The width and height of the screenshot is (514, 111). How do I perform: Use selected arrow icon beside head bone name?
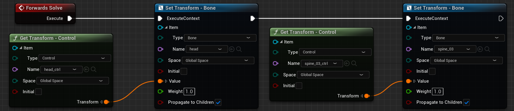click(232, 49)
